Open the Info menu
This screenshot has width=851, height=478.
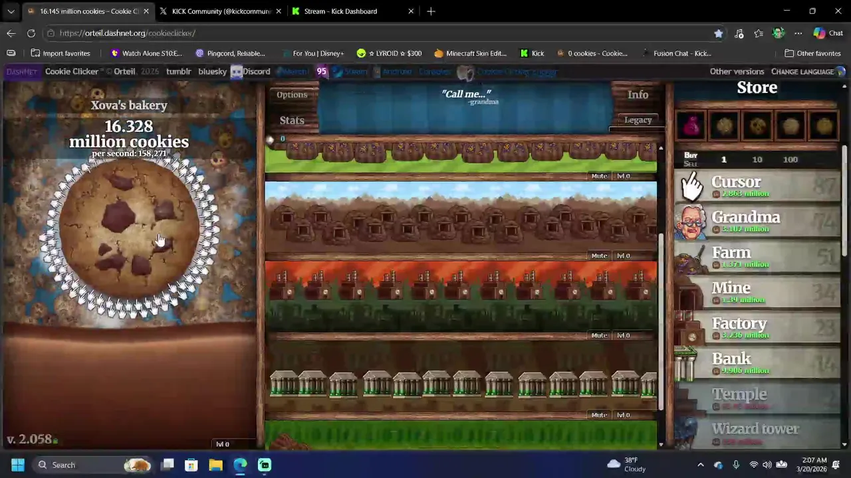638,95
